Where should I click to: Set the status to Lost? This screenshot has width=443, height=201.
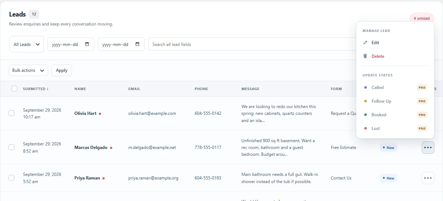pos(395,128)
